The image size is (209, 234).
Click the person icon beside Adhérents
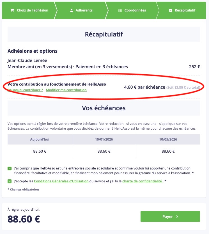(72, 10)
